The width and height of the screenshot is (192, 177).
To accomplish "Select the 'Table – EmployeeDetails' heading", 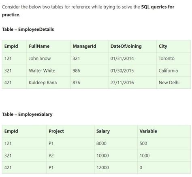I will (x=28, y=29).
